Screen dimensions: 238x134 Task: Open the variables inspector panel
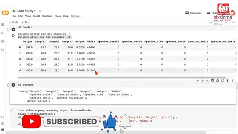coord(3,41)
